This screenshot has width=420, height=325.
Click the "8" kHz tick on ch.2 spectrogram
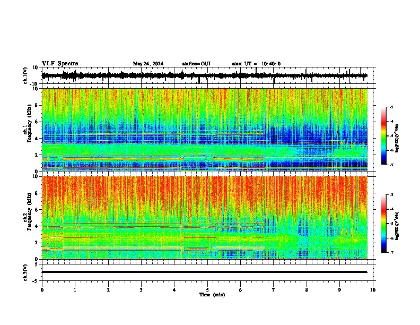point(37,193)
